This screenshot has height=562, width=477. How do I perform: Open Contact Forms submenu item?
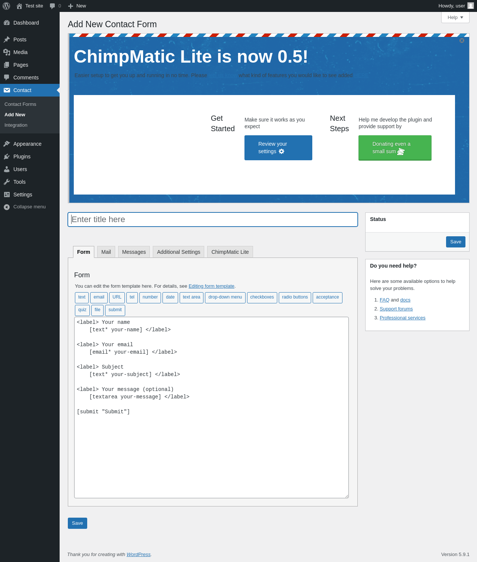[20, 104]
